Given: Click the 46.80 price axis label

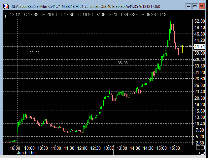Looking at the screenshot, I should point(199,34).
